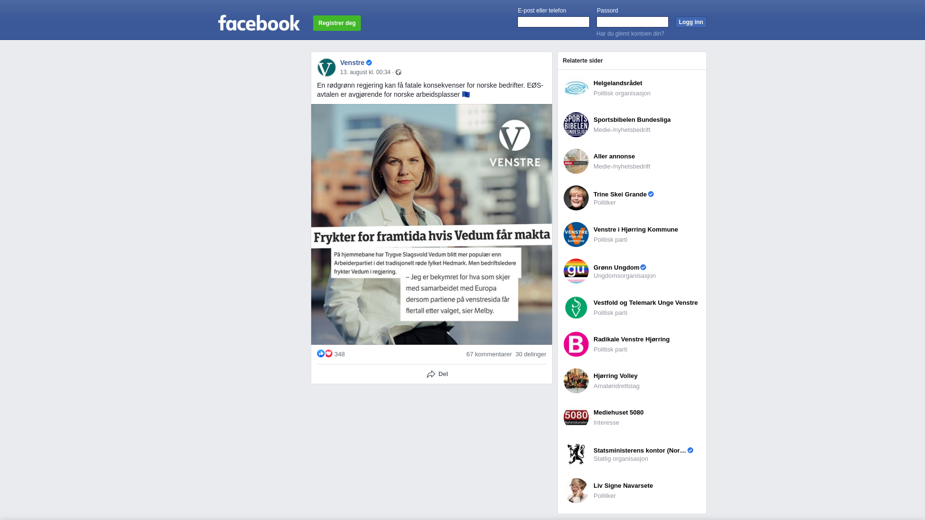Click the Del share arrow
The height and width of the screenshot is (520, 925).
pyautogui.click(x=431, y=374)
